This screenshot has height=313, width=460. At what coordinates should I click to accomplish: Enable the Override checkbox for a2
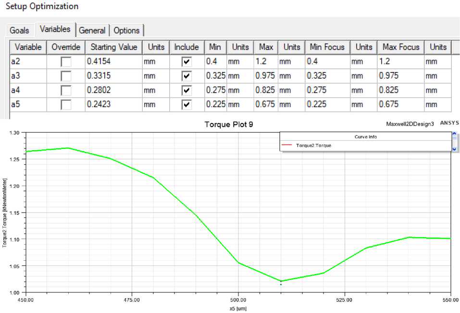click(x=66, y=62)
